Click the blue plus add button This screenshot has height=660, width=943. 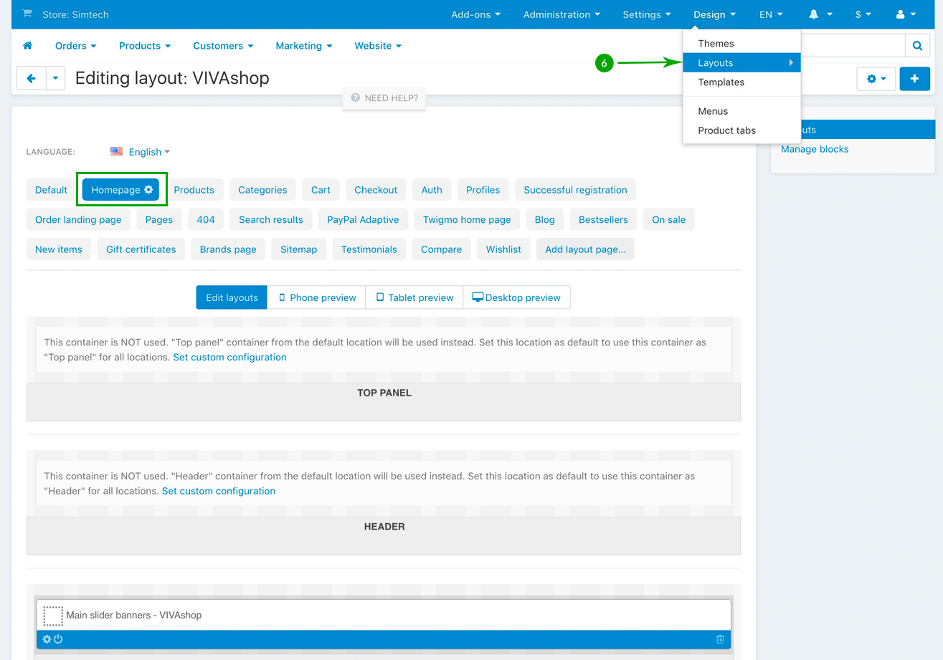(914, 79)
